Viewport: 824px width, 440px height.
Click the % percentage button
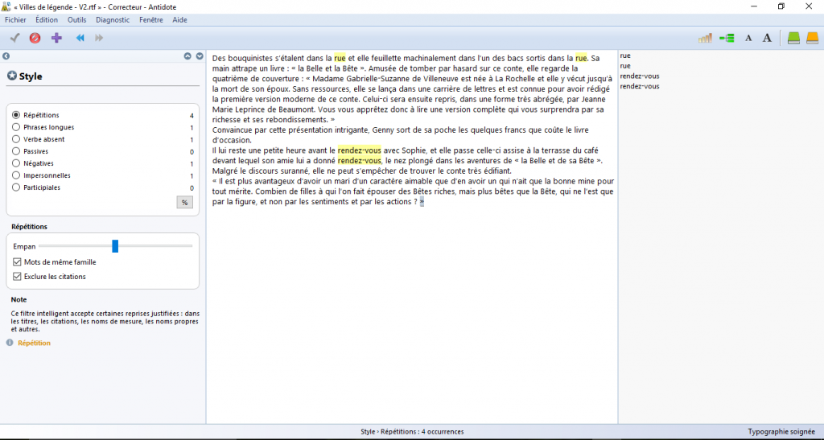tap(184, 203)
